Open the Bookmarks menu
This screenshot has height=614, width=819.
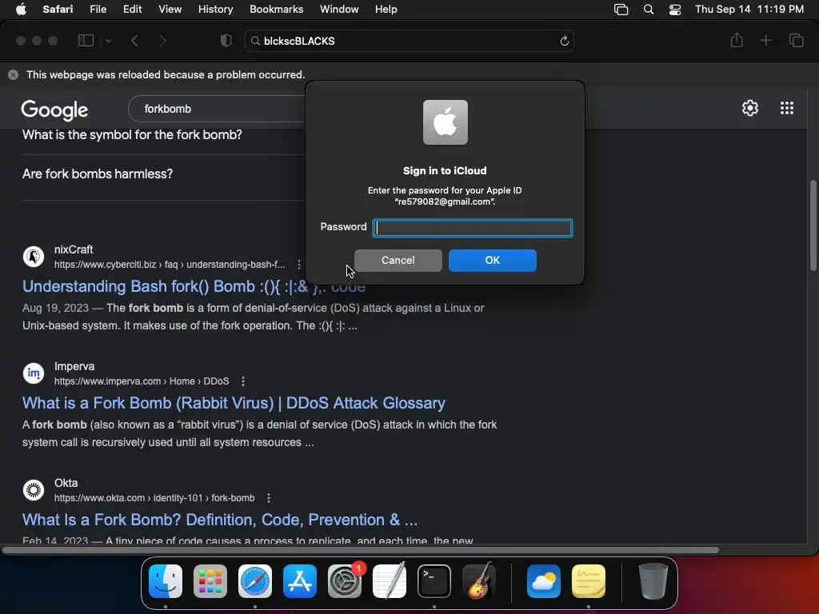click(276, 10)
